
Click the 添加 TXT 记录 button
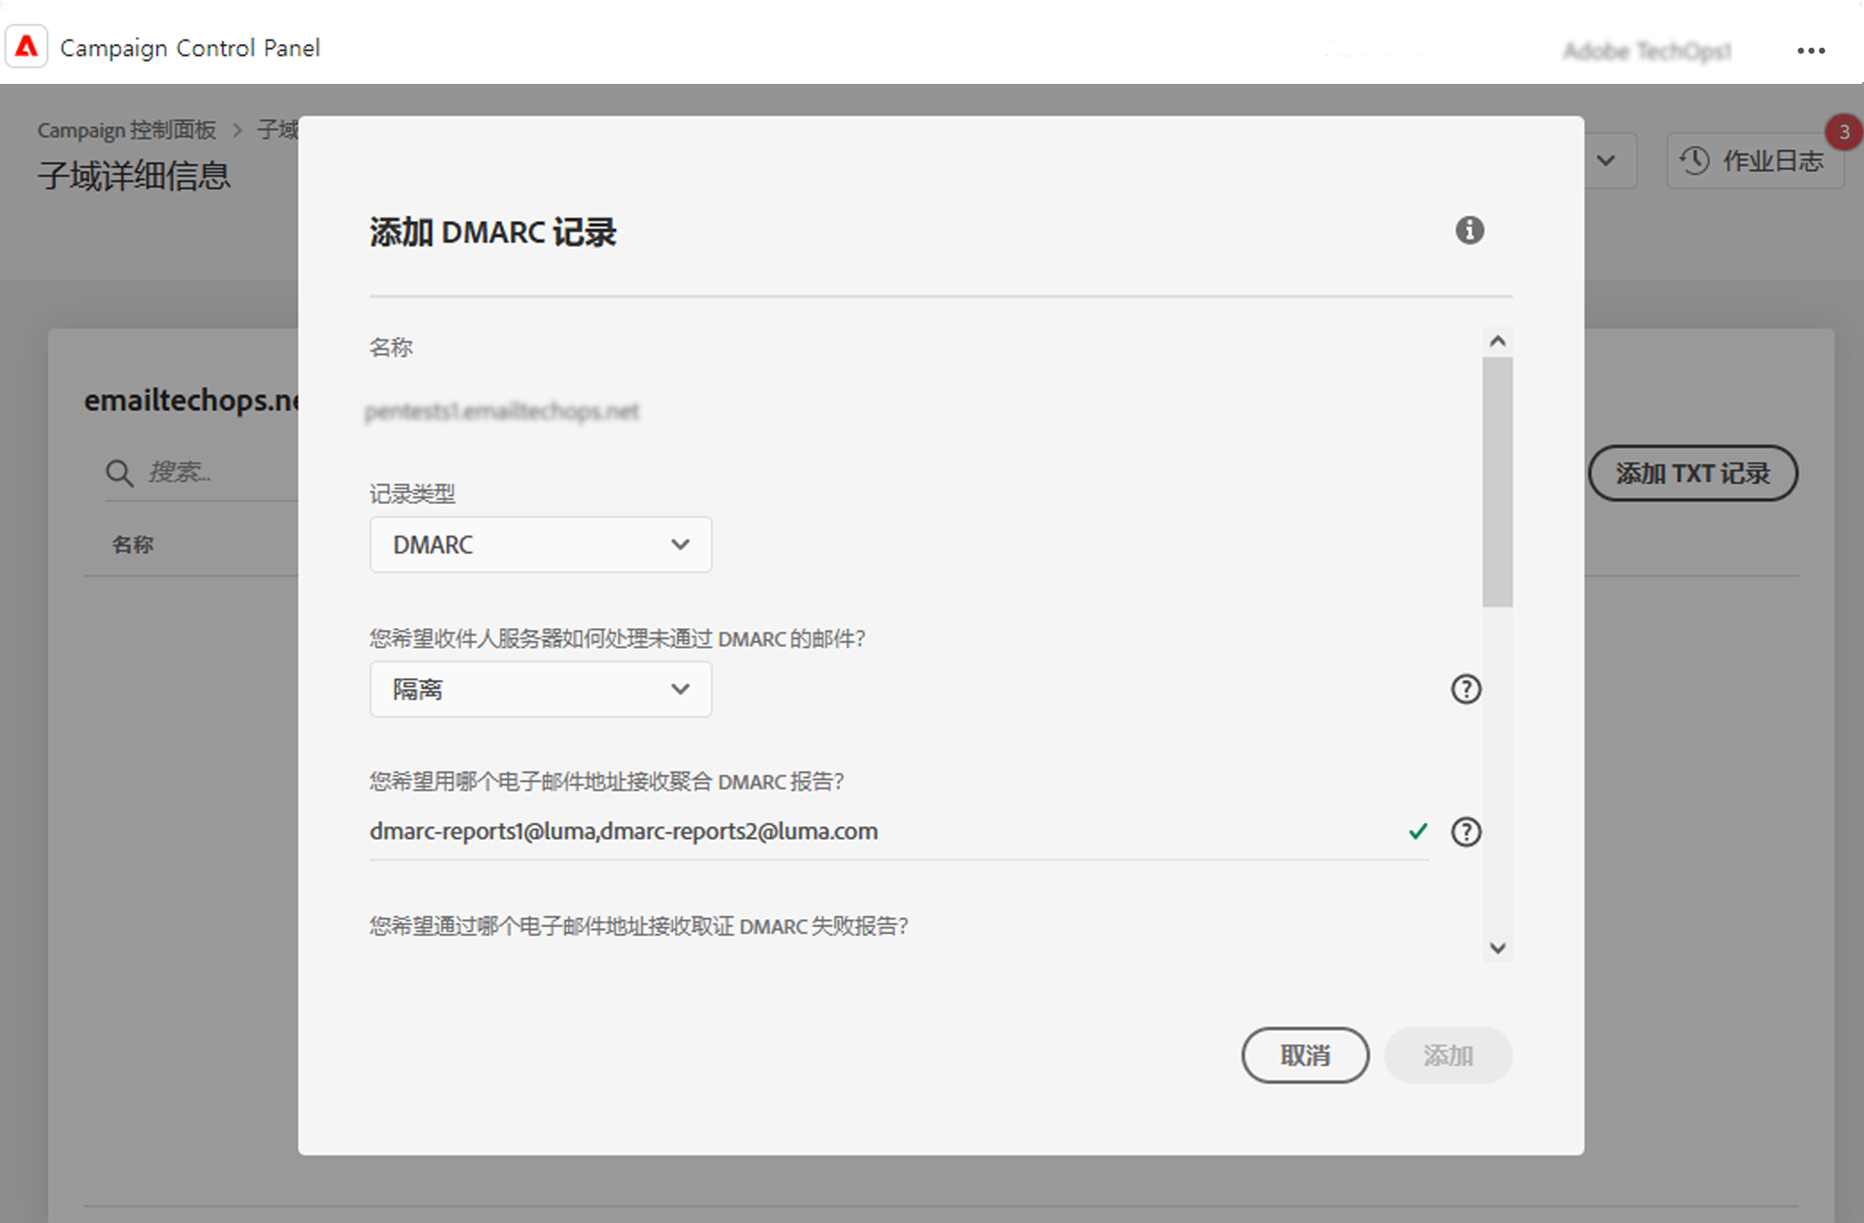(1692, 474)
